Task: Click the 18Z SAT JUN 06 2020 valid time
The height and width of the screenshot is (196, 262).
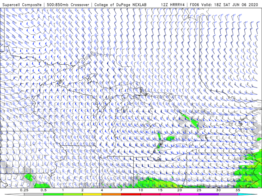Action: [x=236, y=5]
